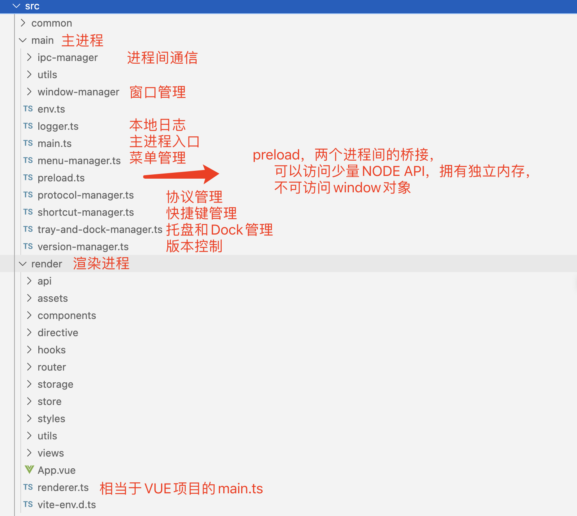This screenshot has height=516, width=577.
Task: Open shortcut-manager.ts file
Action: (x=86, y=212)
